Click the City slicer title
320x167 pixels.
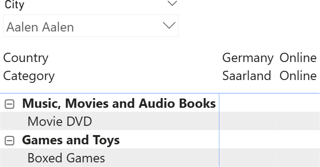[14, 5]
